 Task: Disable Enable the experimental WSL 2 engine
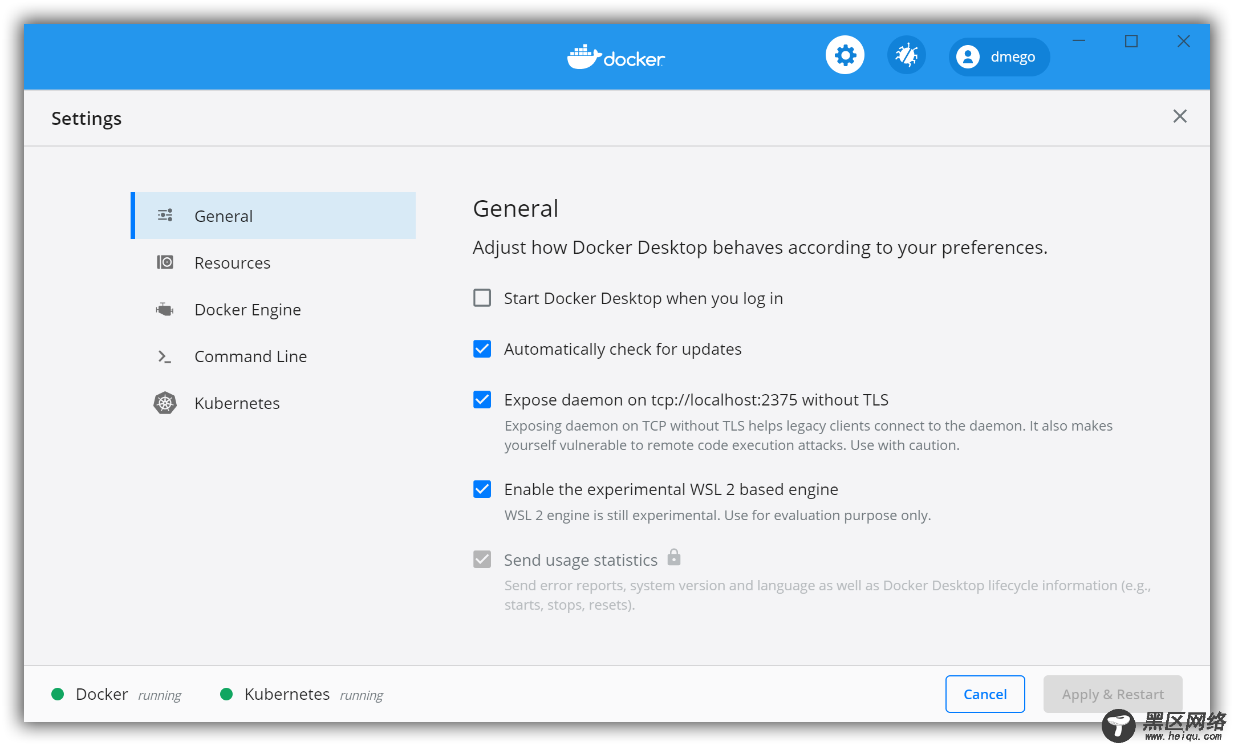pos(483,489)
